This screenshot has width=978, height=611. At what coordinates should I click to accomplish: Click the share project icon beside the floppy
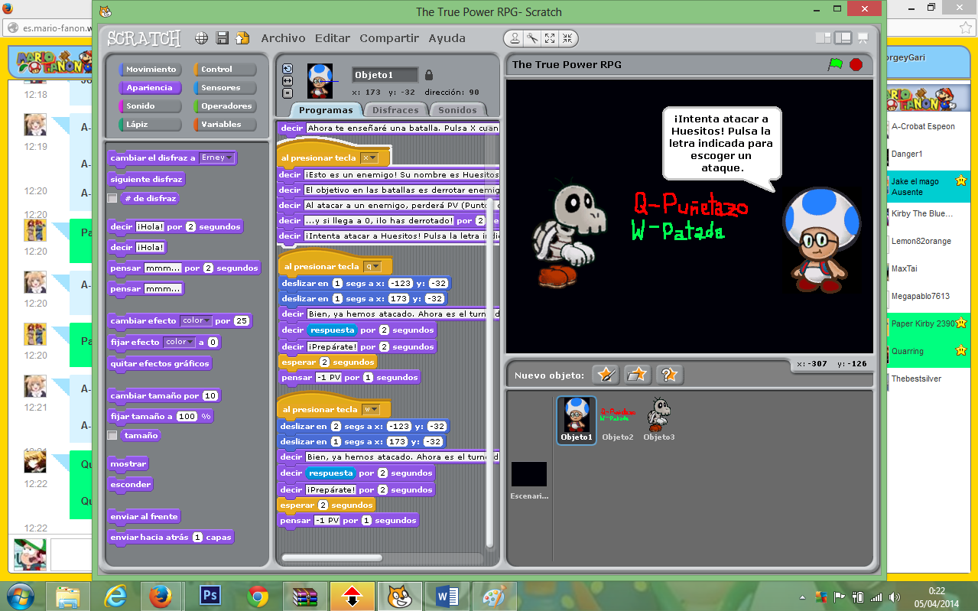[x=242, y=38]
